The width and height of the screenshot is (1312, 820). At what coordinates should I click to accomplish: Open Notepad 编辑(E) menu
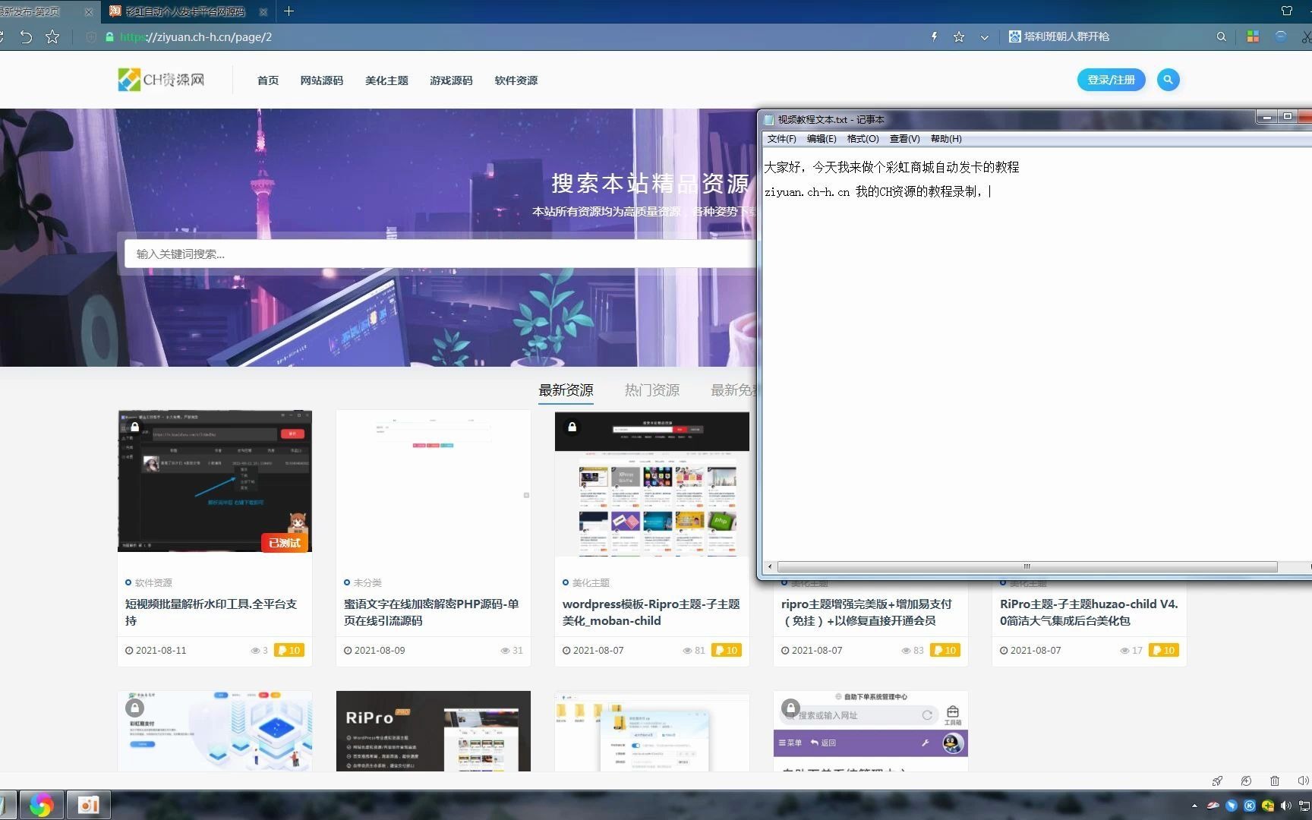click(822, 139)
